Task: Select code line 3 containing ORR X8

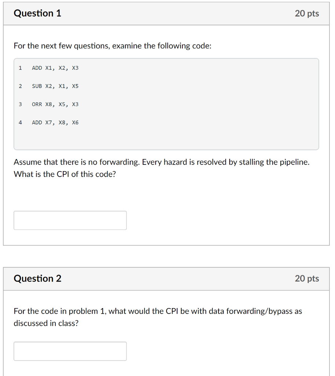Action: click(55, 104)
